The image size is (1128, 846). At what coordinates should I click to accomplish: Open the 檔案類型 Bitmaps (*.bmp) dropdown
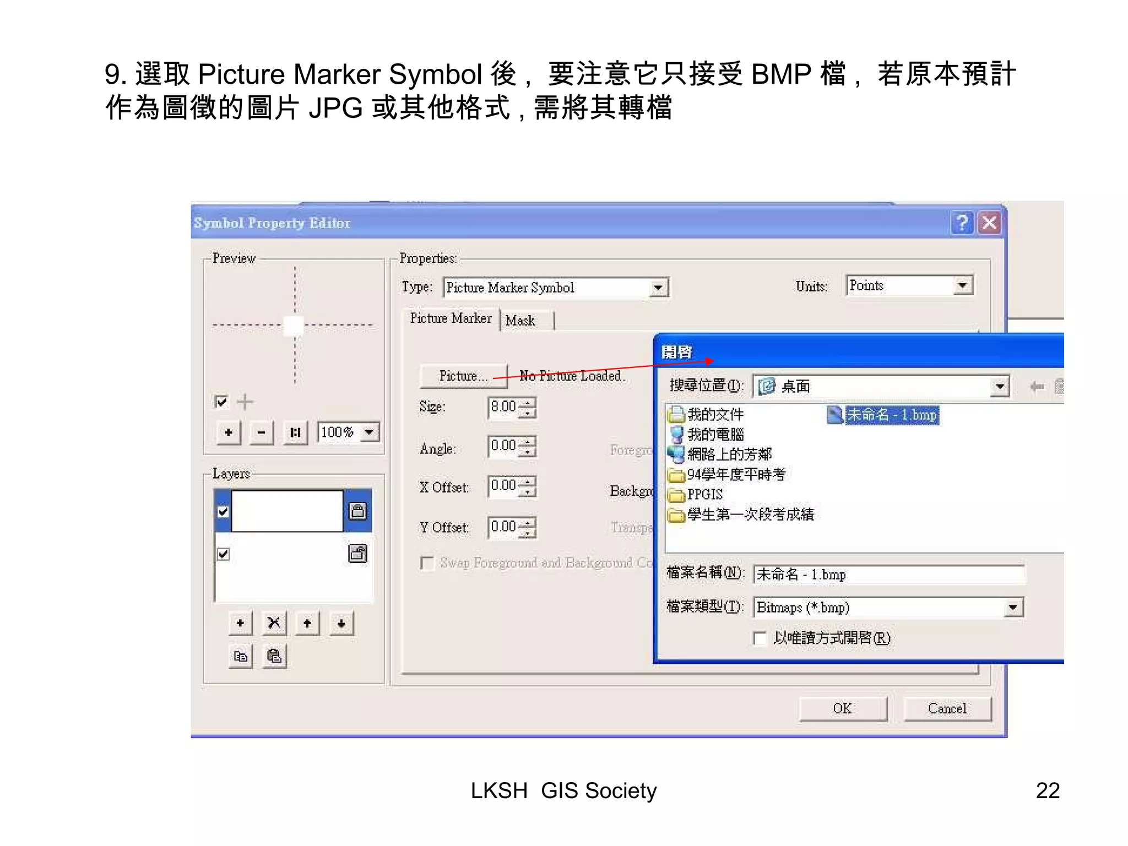pos(1013,608)
